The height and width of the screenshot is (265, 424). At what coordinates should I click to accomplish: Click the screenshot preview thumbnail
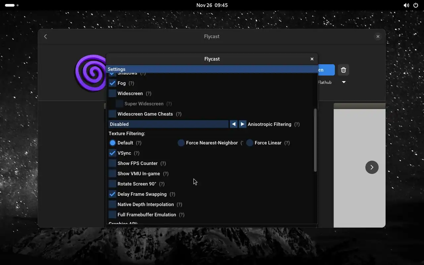[359, 165]
